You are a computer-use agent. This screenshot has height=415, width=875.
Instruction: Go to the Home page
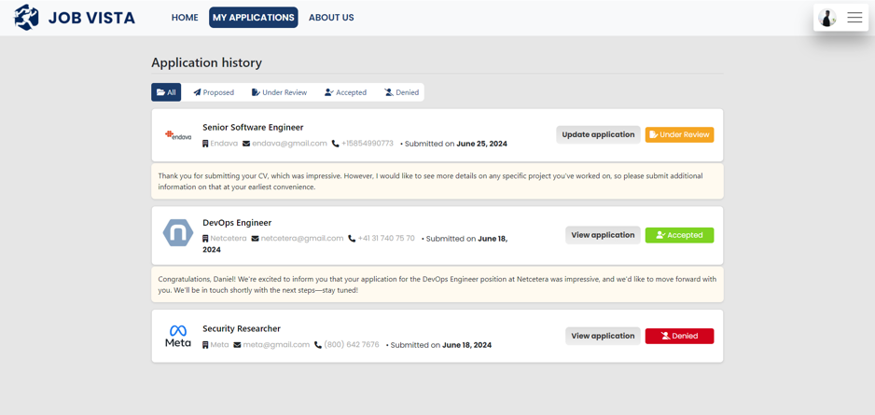tap(185, 18)
